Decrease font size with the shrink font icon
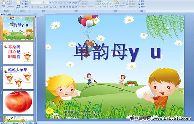Viewport: 194px width, 124px height. tap(53, 3)
